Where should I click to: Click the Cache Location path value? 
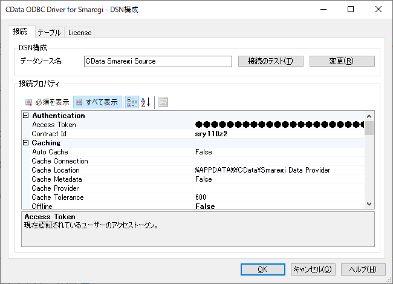262,170
